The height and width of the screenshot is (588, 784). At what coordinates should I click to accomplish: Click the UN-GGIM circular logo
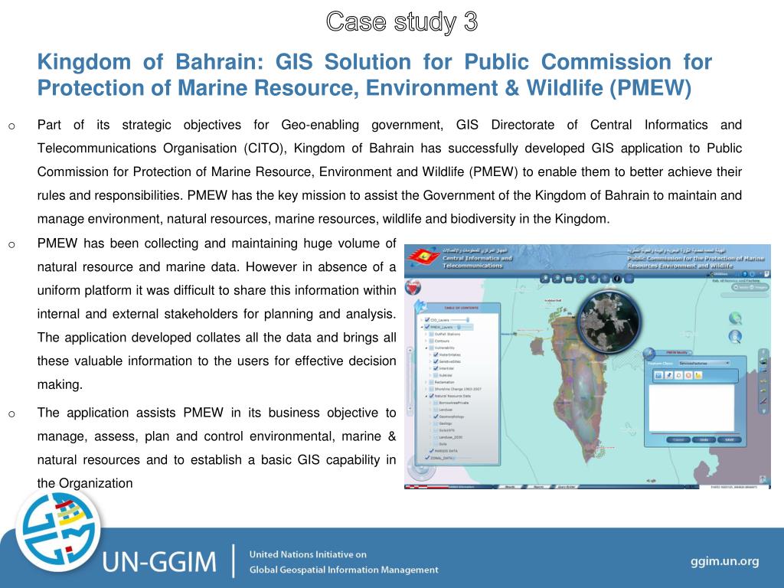(x=58, y=531)
